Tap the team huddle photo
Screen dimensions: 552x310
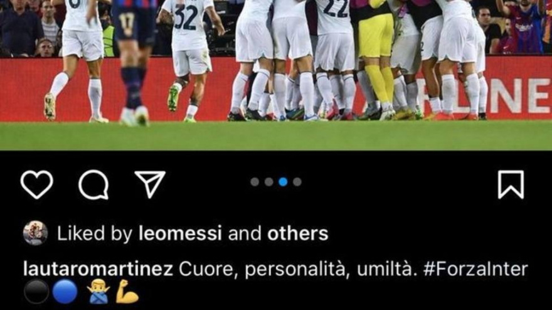[x=276, y=75]
